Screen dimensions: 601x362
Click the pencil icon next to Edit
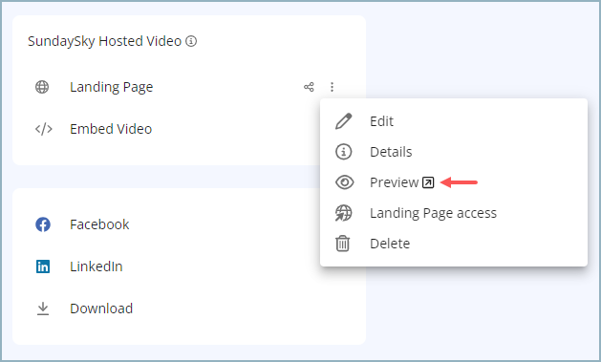343,121
